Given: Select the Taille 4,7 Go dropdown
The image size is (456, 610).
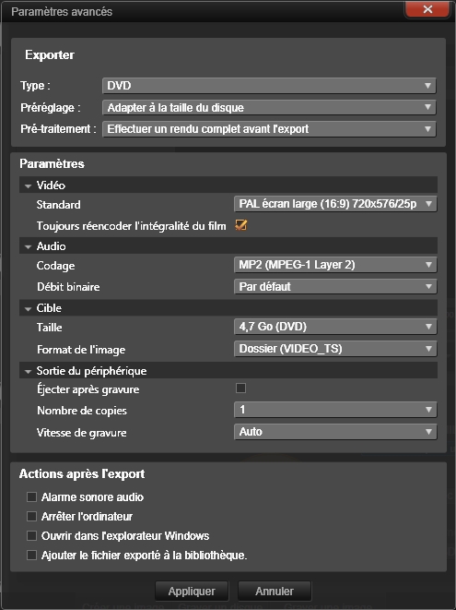Looking at the screenshot, I should click(335, 327).
